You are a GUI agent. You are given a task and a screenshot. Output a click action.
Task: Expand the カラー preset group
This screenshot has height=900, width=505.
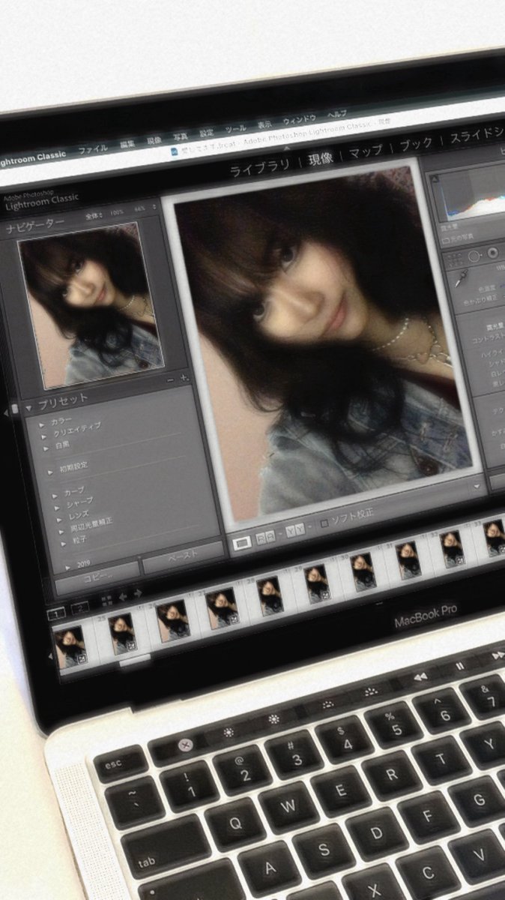click(42, 424)
